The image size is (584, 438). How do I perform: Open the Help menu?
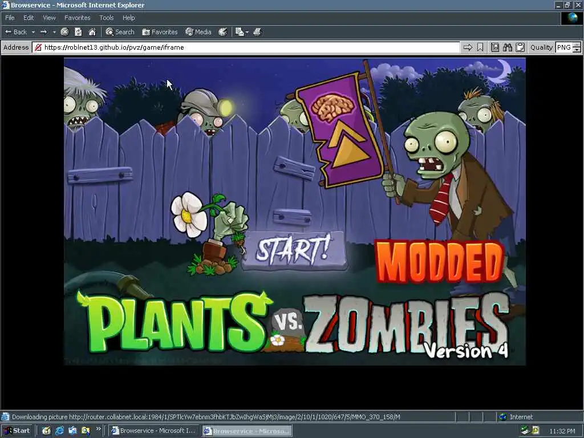tap(128, 18)
